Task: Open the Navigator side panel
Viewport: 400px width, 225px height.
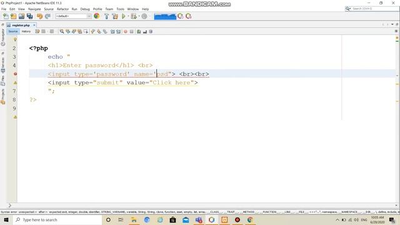Action: pyautogui.click(x=3, y=37)
